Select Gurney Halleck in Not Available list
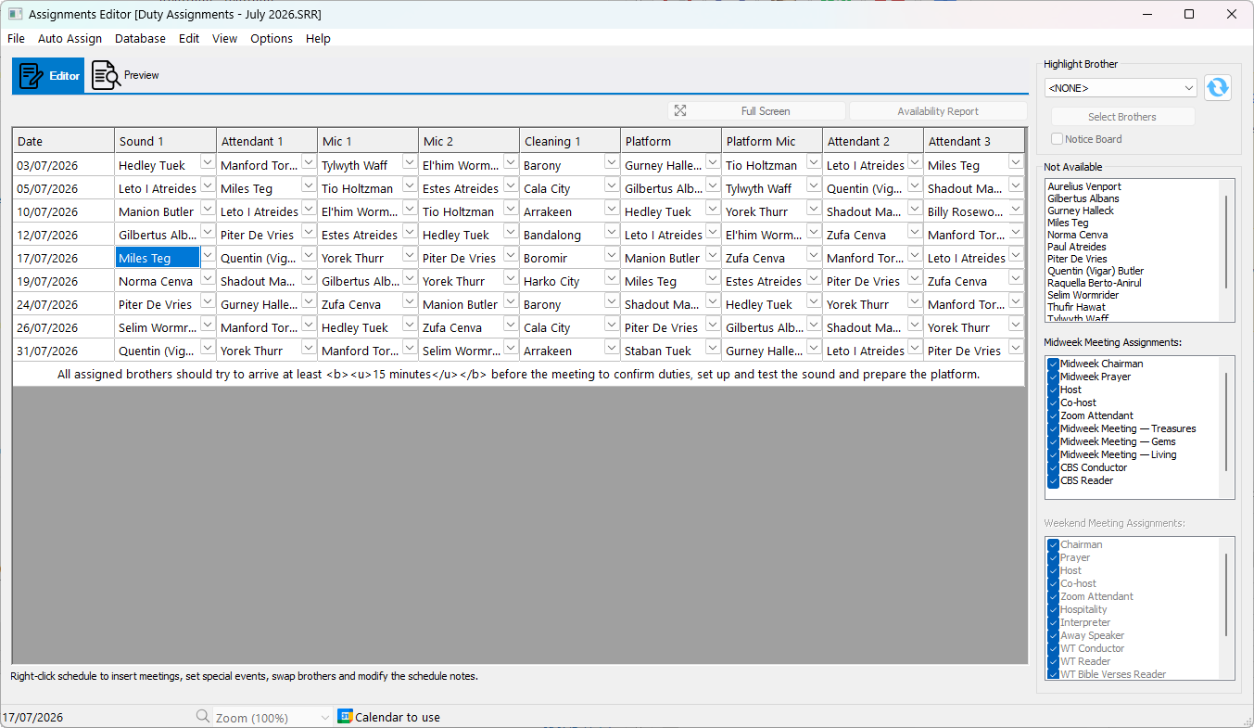Viewport: 1254px width, 728px height. (x=1081, y=211)
